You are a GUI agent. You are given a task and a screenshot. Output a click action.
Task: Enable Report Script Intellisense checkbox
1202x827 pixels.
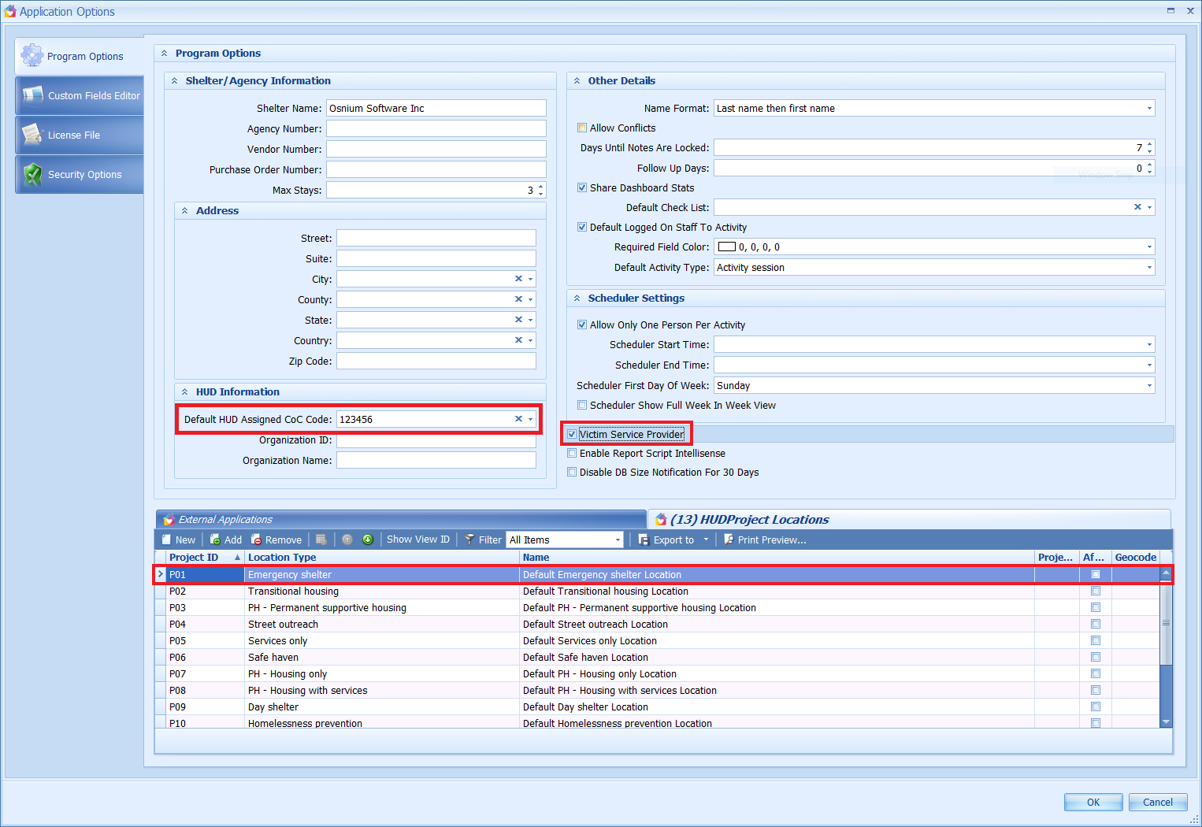coord(572,453)
